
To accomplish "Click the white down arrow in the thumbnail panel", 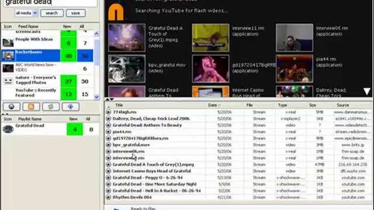I will (x=367, y=91).
